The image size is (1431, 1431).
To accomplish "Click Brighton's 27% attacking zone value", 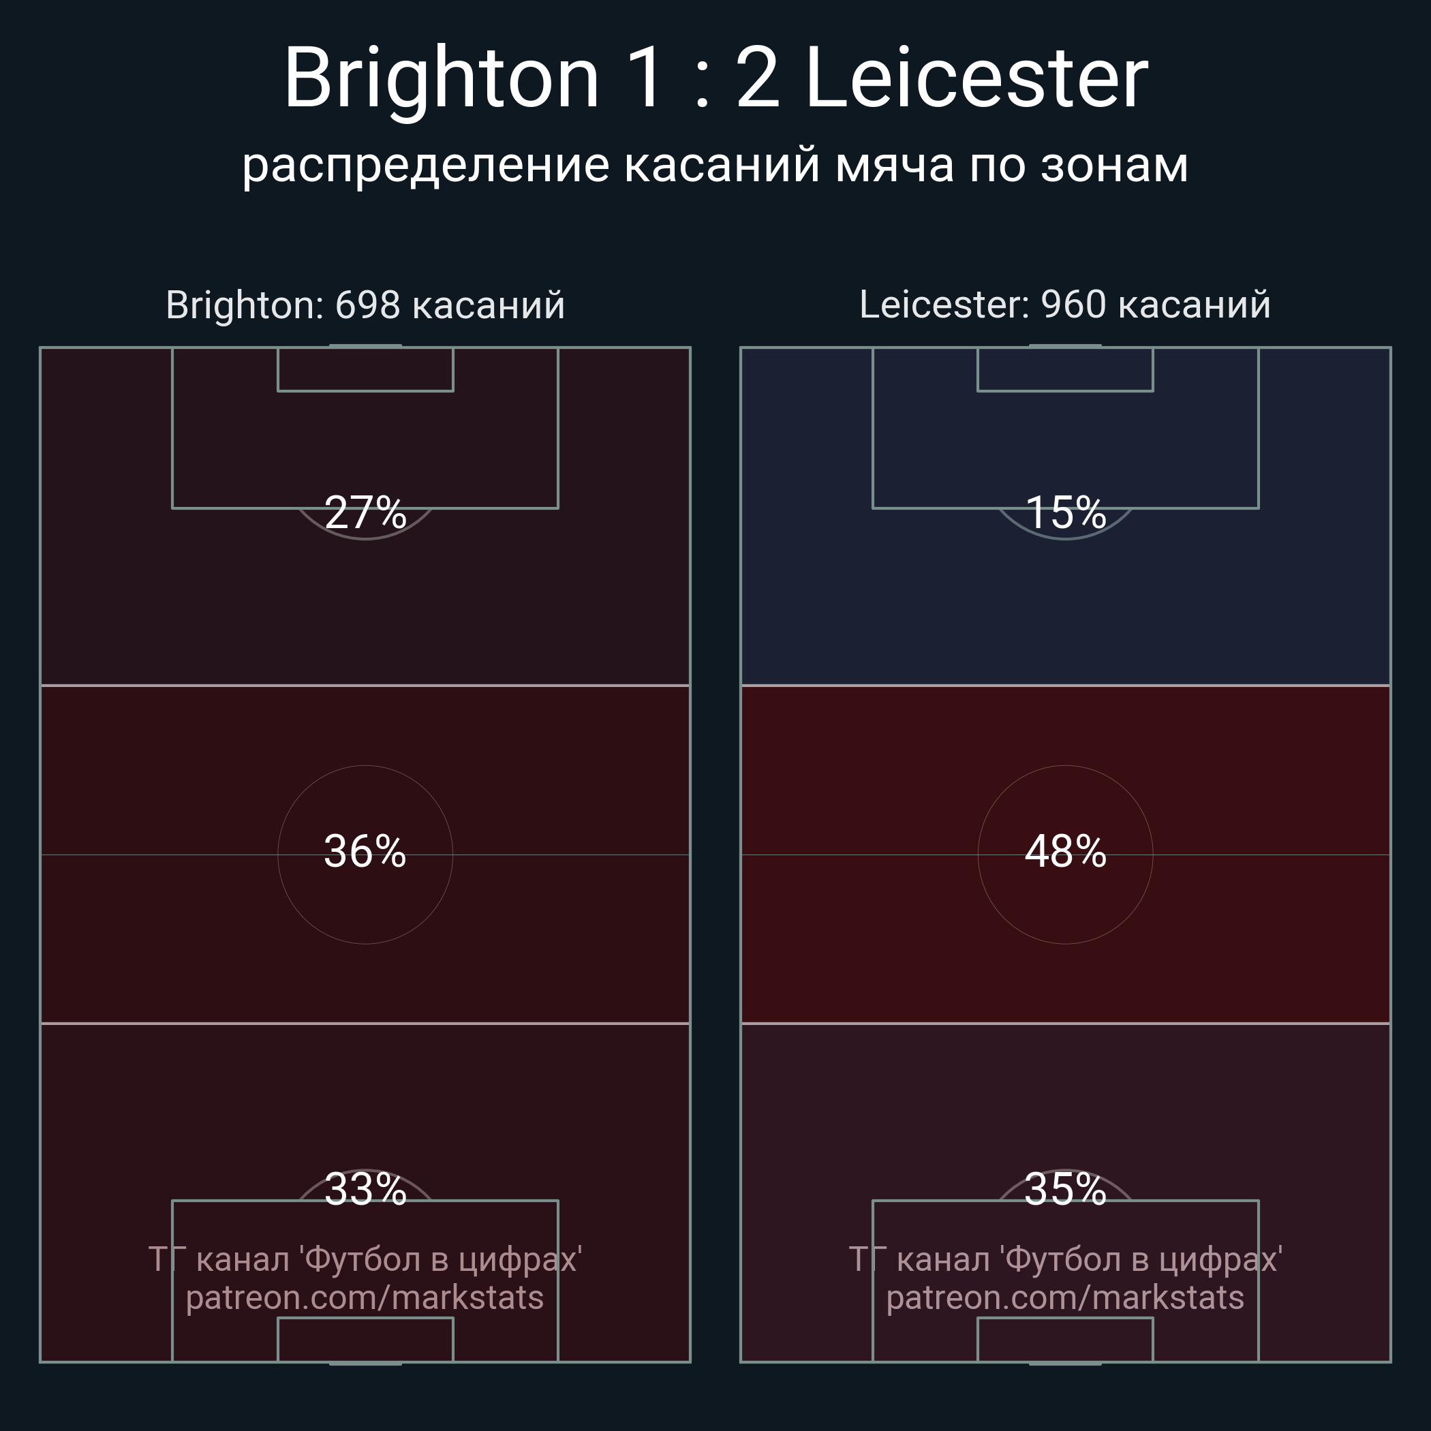I will coord(365,512).
